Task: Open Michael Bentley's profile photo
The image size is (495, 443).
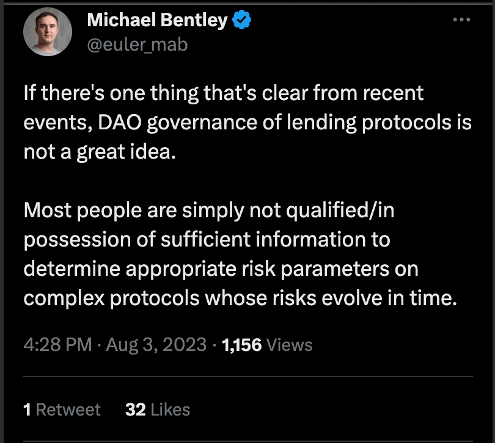Action: click(48, 32)
